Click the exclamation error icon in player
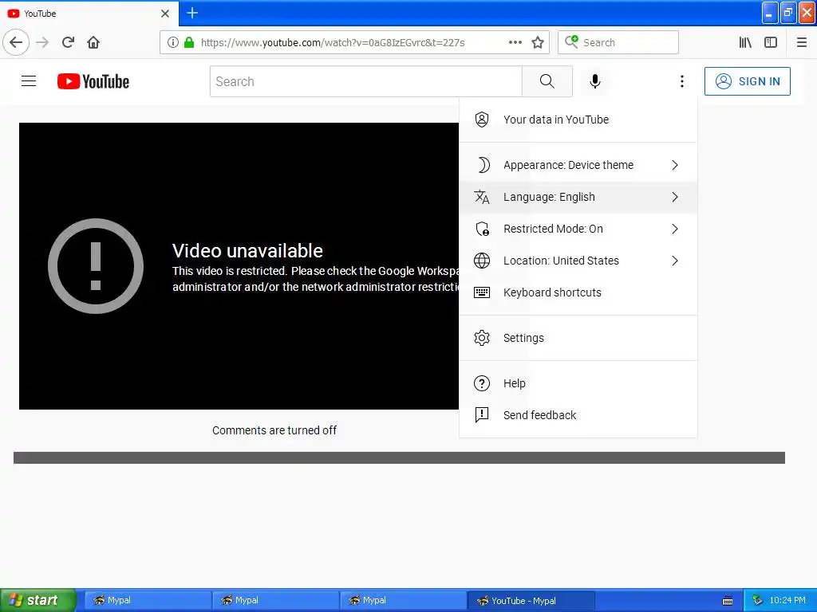 [96, 266]
